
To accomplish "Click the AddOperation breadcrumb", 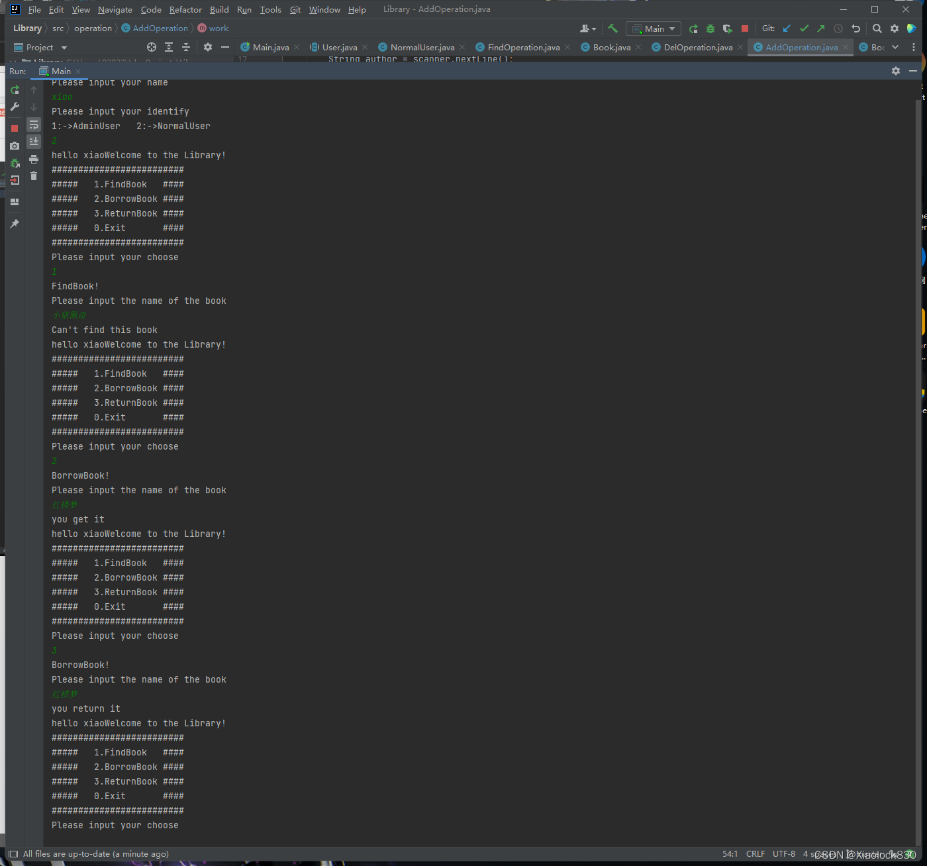I will point(155,28).
